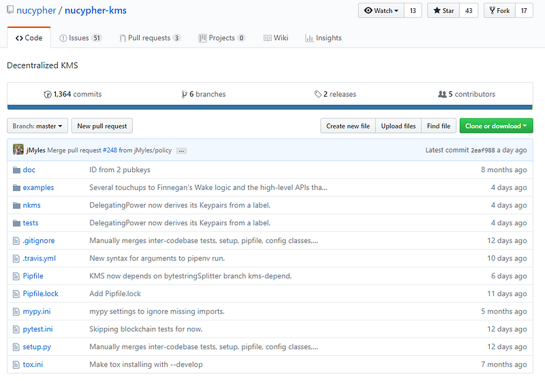Open commit 'Make tox installing with --develop'

coord(146,365)
